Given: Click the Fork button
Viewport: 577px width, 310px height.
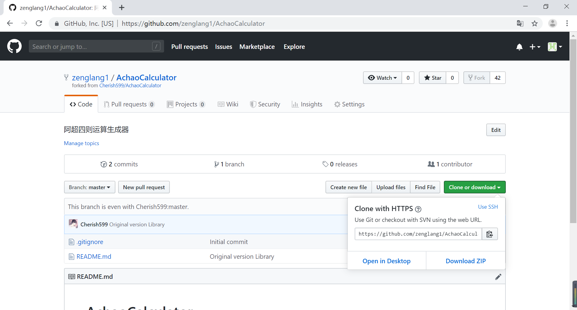Looking at the screenshot, I should (477, 78).
